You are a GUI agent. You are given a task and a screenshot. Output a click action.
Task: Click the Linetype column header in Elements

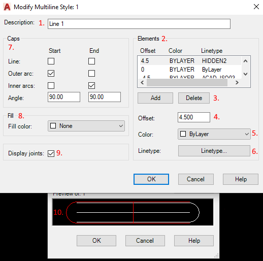(212, 51)
